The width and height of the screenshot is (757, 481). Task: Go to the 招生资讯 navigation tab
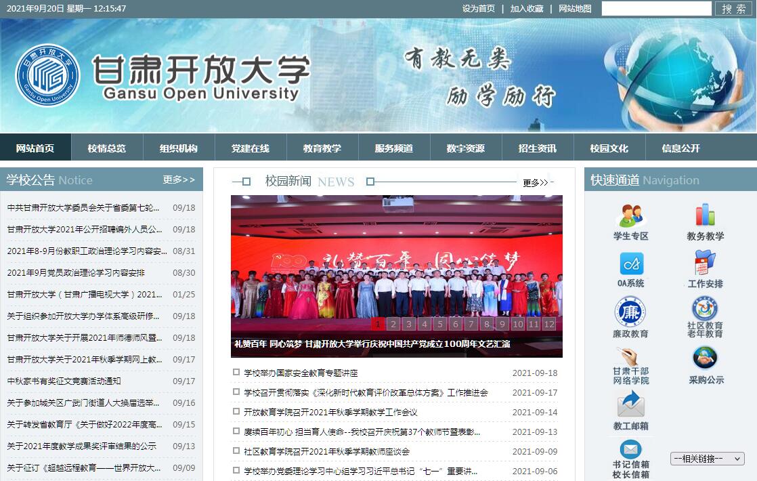click(538, 148)
